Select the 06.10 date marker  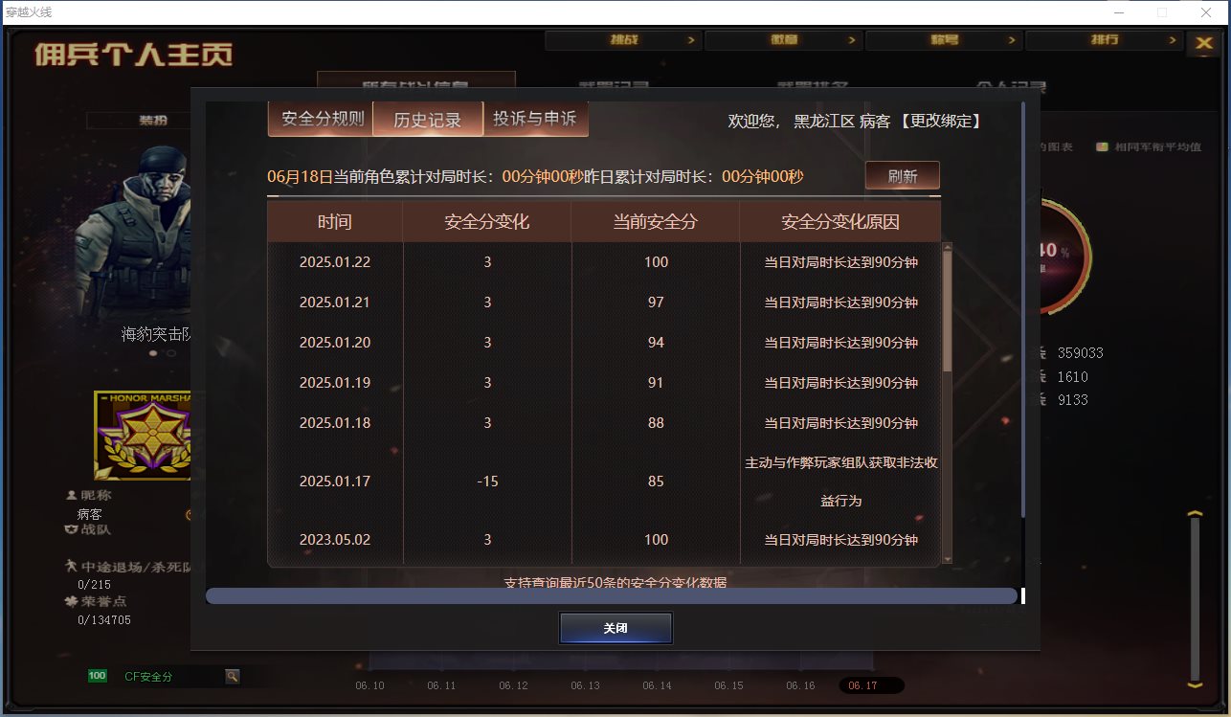(x=369, y=685)
